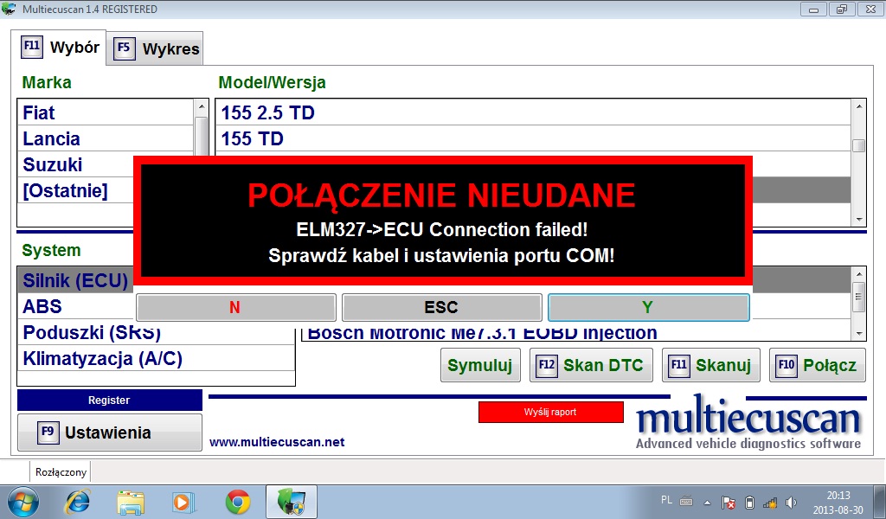Pick model 155 2.5 TD
Screen dimensions: 886x519
(533, 112)
